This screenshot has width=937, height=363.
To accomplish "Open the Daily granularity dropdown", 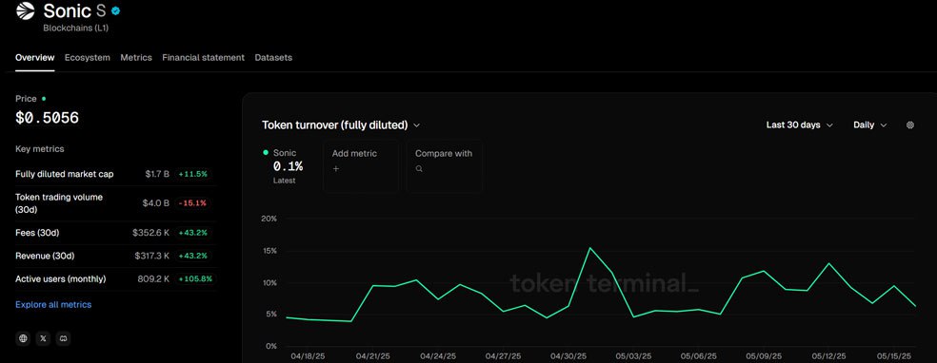I will (x=870, y=125).
